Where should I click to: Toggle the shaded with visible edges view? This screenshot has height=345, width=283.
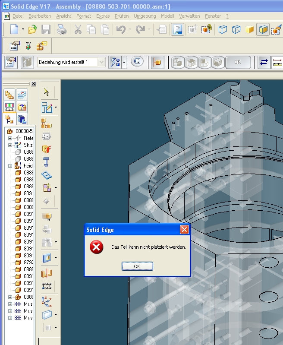tap(263, 29)
